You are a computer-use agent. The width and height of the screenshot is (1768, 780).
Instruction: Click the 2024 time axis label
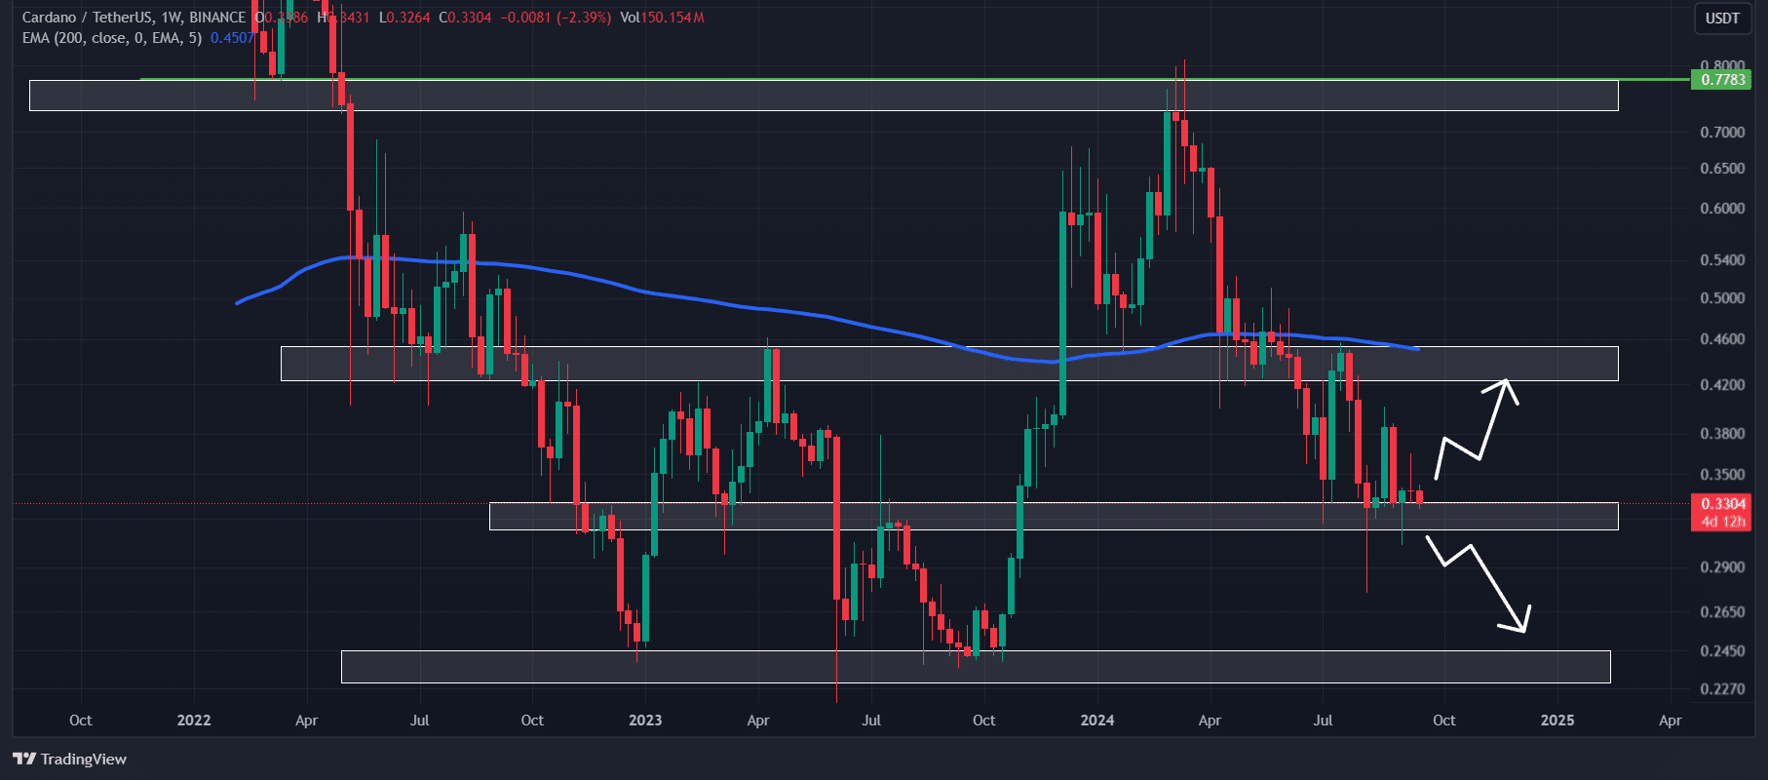[x=1097, y=720]
